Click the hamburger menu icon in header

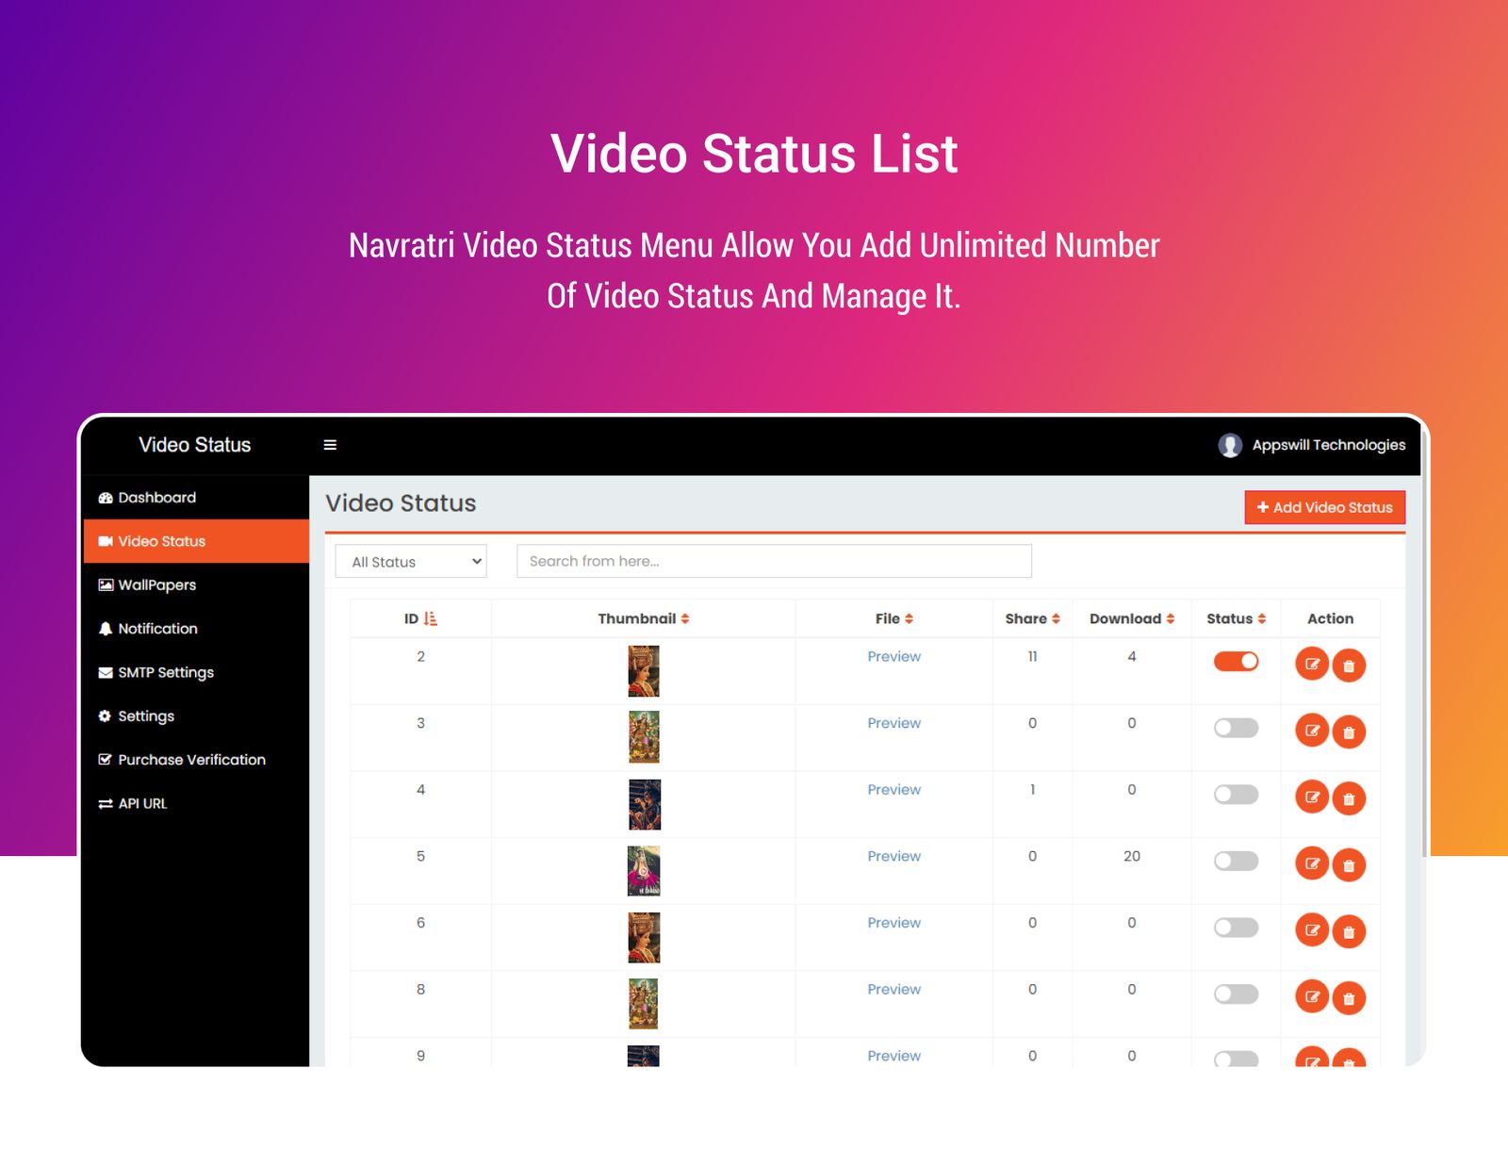[330, 445]
